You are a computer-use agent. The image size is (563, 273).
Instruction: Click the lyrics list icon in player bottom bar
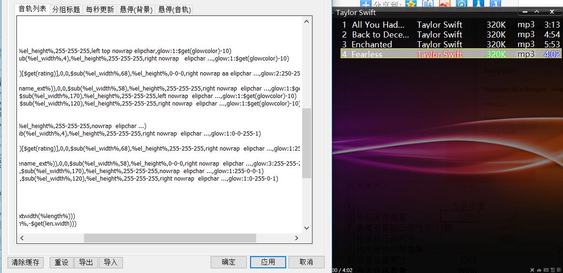[x=552, y=270]
